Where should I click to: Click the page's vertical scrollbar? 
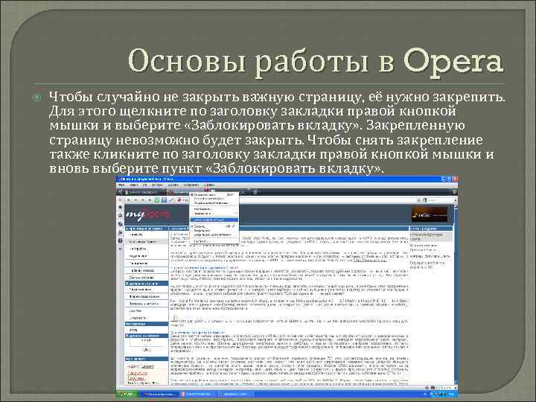[x=456, y=294]
